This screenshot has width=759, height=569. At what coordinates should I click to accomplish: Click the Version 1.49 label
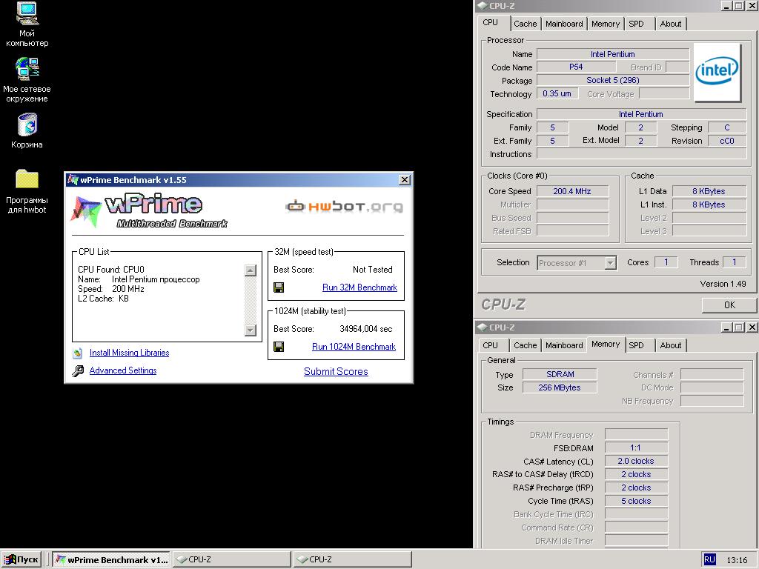(x=723, y=284)
